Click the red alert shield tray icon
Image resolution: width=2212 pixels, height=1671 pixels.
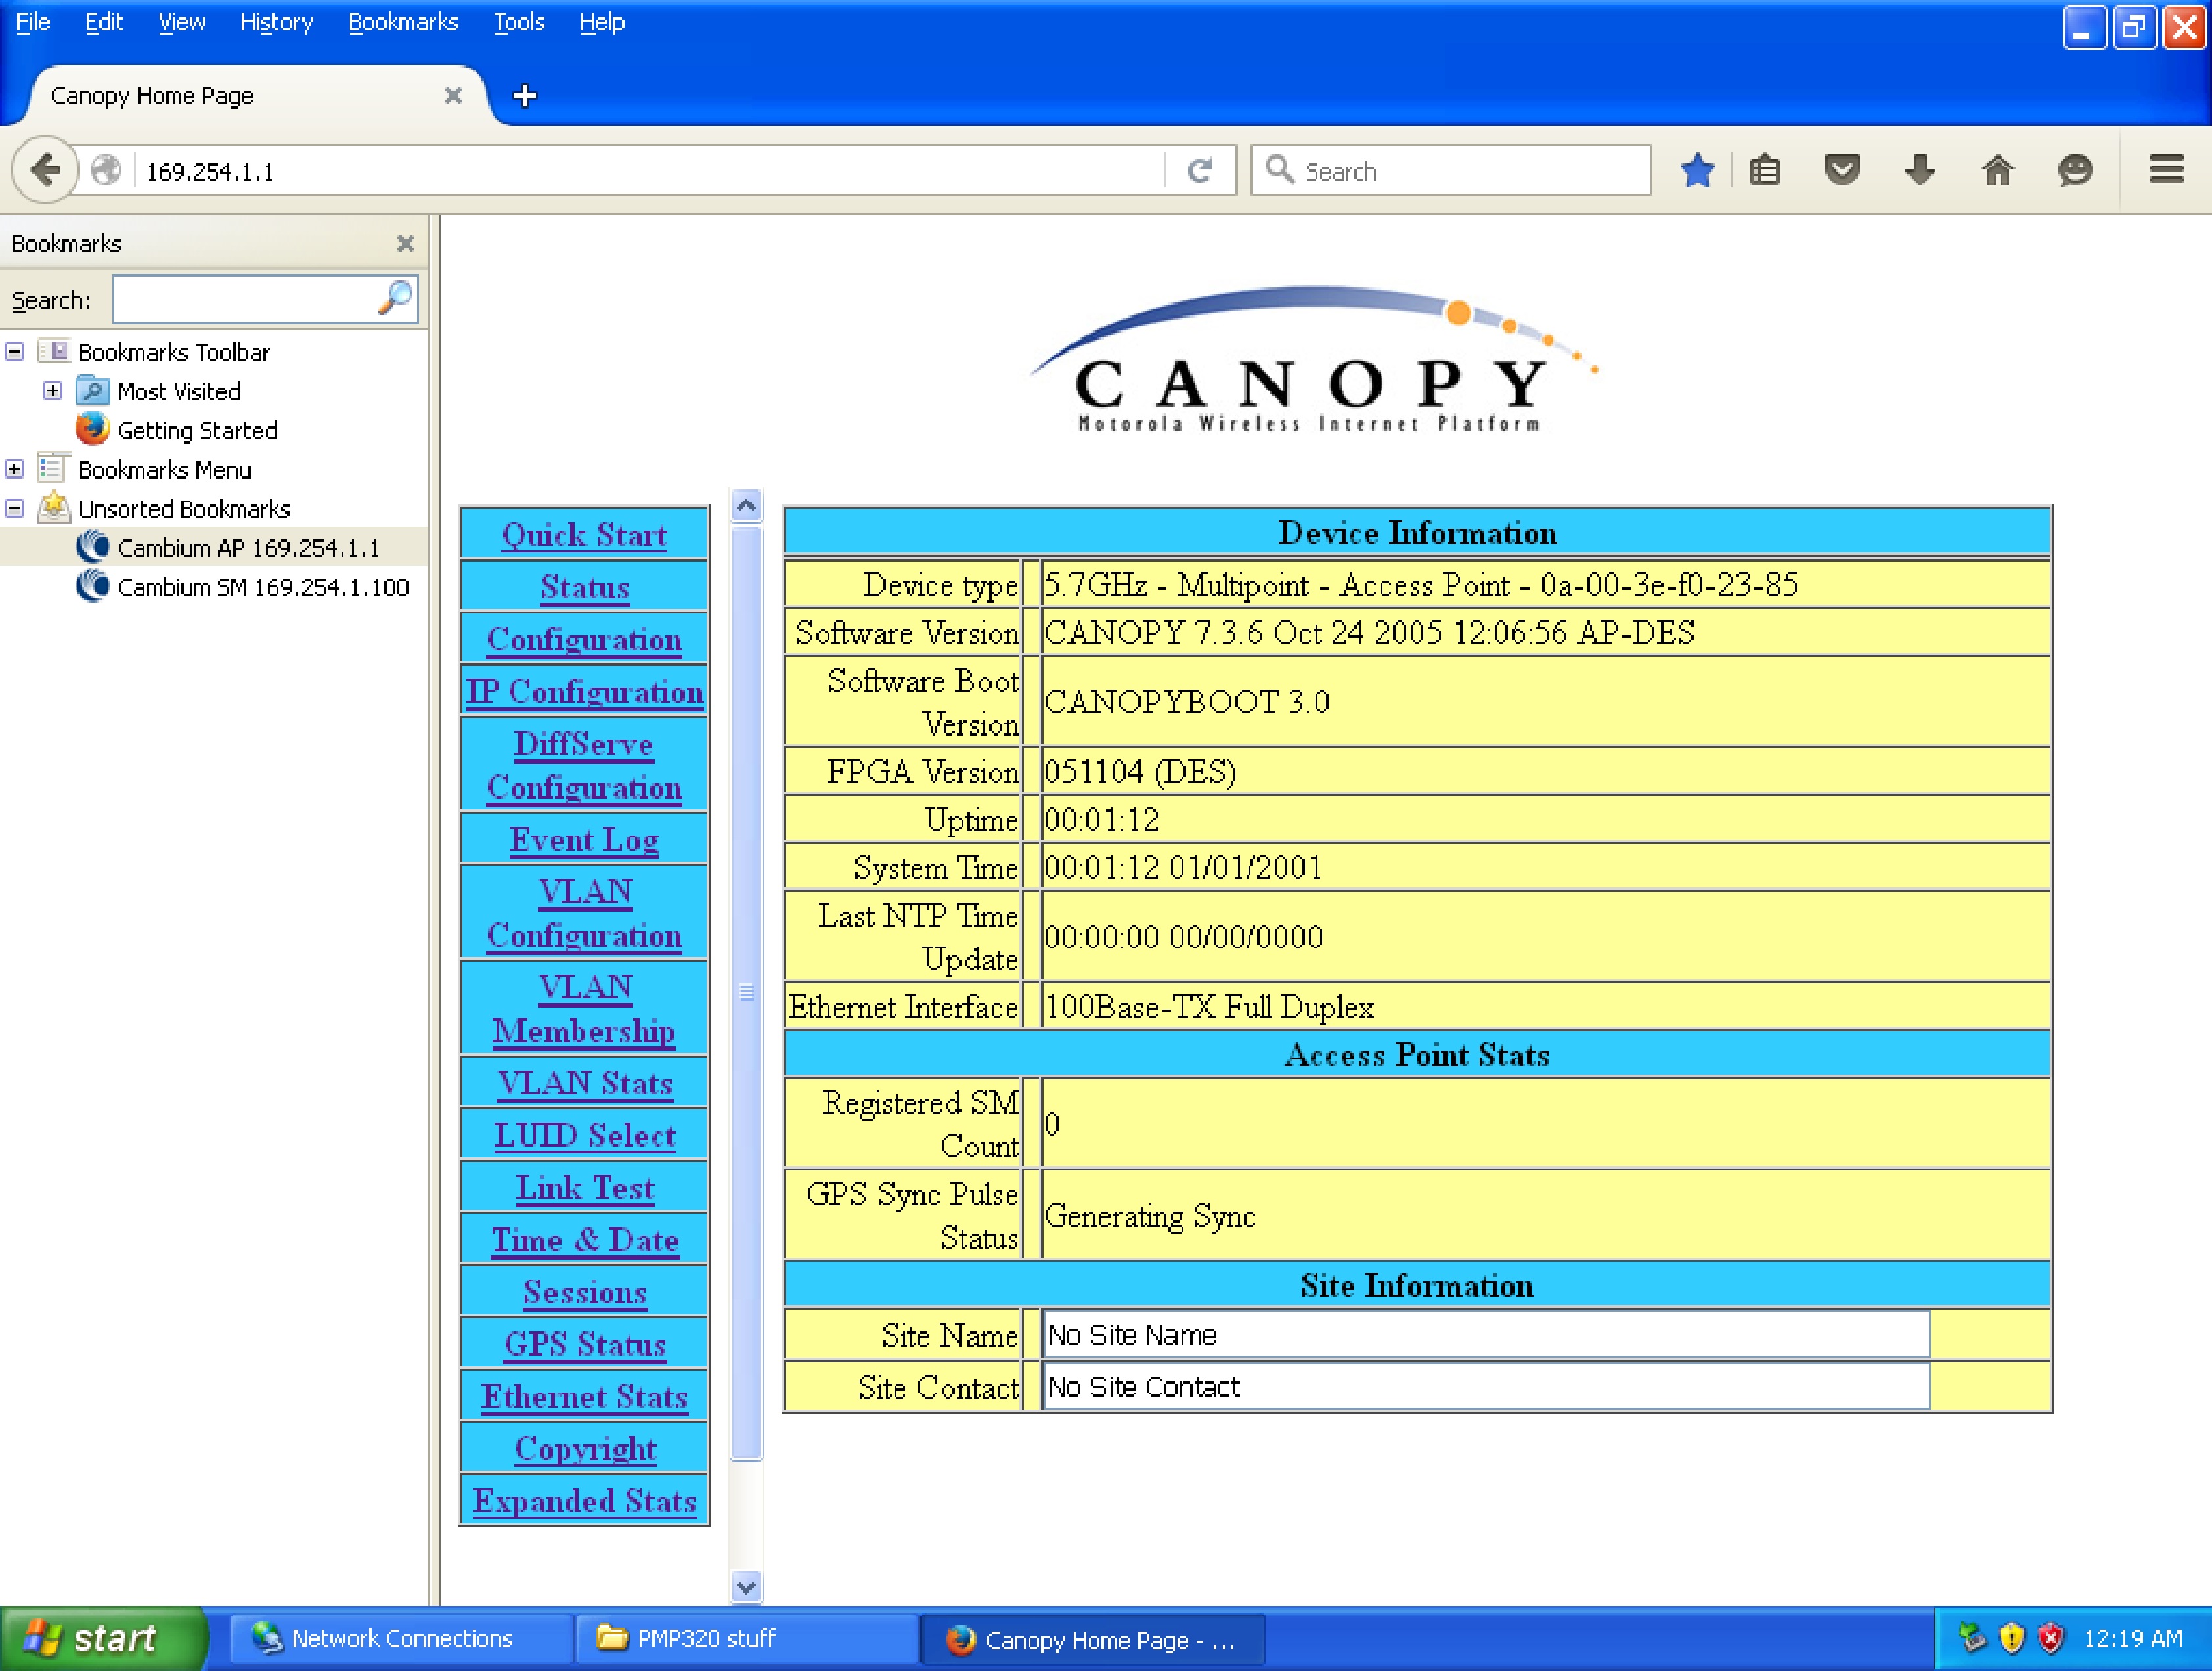[2050, 1638]
